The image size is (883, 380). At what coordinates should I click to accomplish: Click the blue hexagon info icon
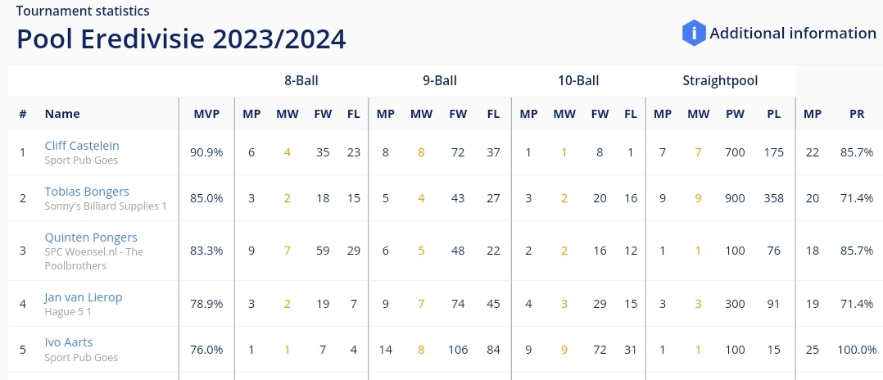tap(694, 34)
